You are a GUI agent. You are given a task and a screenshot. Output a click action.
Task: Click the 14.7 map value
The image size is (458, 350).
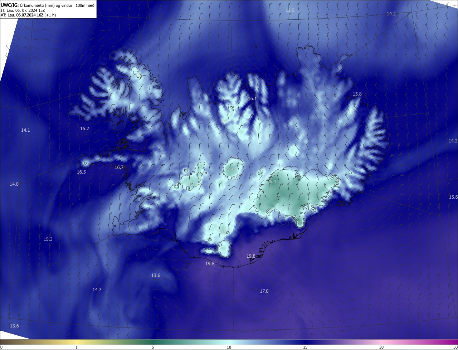[x=97, y=290]
